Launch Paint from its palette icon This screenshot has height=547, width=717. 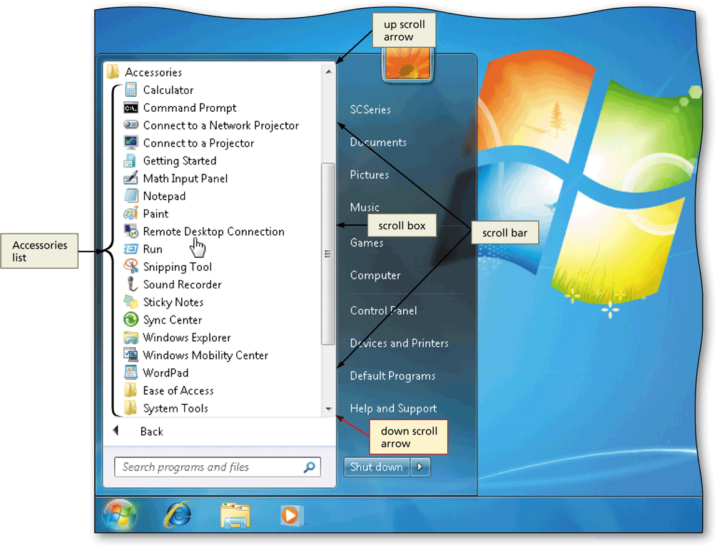pyautogui.click(x=131, y=214)
